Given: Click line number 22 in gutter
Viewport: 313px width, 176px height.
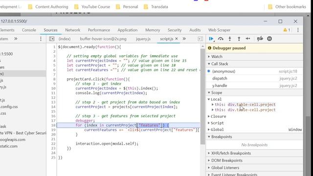Looking at the screenshot, I should (53, 143).
